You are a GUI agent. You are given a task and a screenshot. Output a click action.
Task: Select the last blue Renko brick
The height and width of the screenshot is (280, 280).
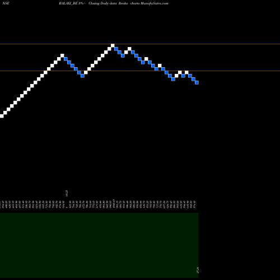coord(197,82)
